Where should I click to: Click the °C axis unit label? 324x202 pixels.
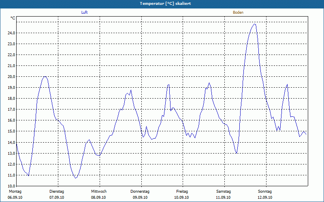pyautogui.click(x=13, y=18)
